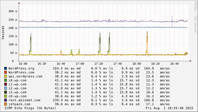Click the 164.9 am/as value
198x112 pixels.
pyautogui.click(x=149, y=68)
